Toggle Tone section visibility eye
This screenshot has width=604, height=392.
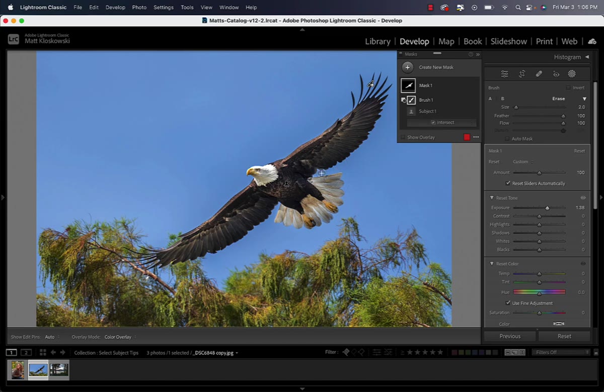[x=583, y=198]
